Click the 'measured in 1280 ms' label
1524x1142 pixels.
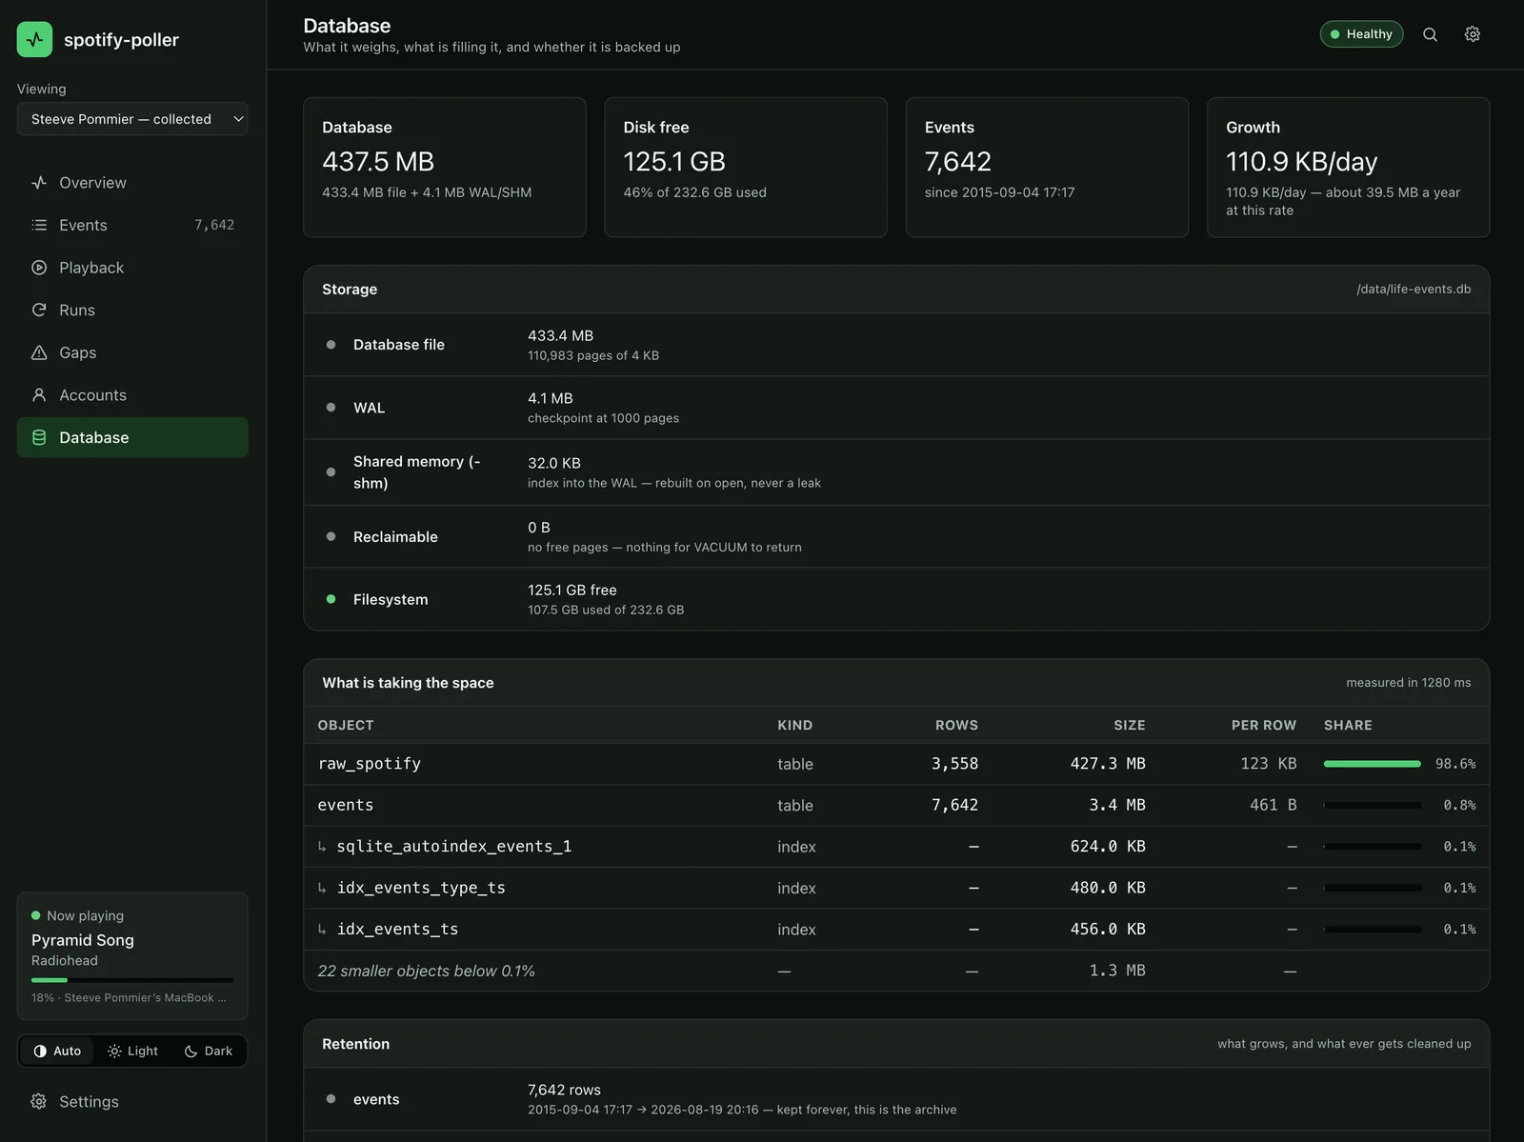click(1408, 683)
